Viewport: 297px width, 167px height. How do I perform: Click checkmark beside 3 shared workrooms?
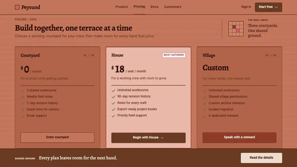[x=23, y=91]
